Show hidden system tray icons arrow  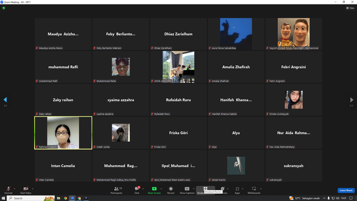[x=324, y=198]
